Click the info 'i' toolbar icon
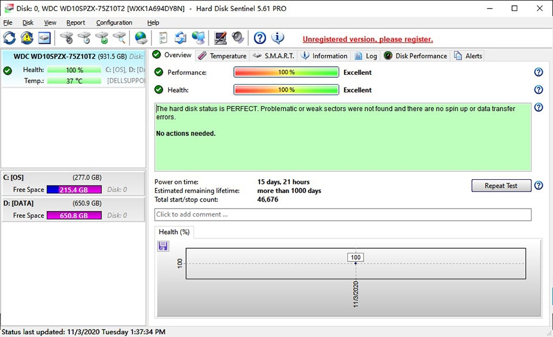This screenshot has height=337, width=553. (x=278, y=38)
